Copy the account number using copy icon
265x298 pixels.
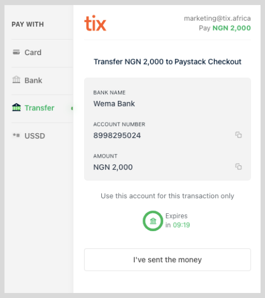(238, 135)
